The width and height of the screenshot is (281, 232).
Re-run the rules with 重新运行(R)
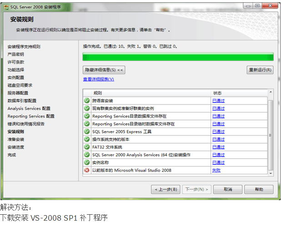pos(260,70)
